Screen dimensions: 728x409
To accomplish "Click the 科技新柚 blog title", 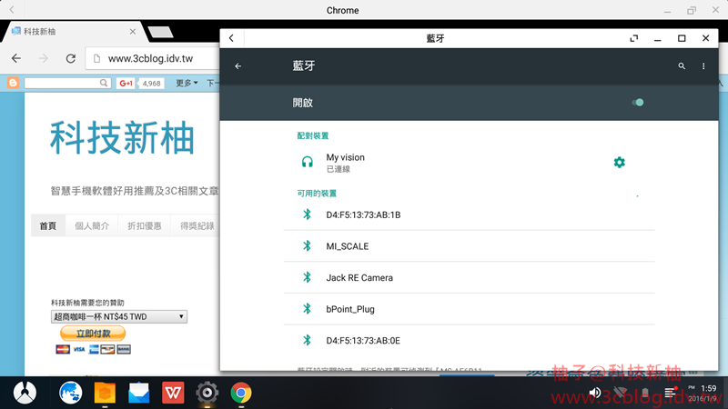I will click(122, 138).
